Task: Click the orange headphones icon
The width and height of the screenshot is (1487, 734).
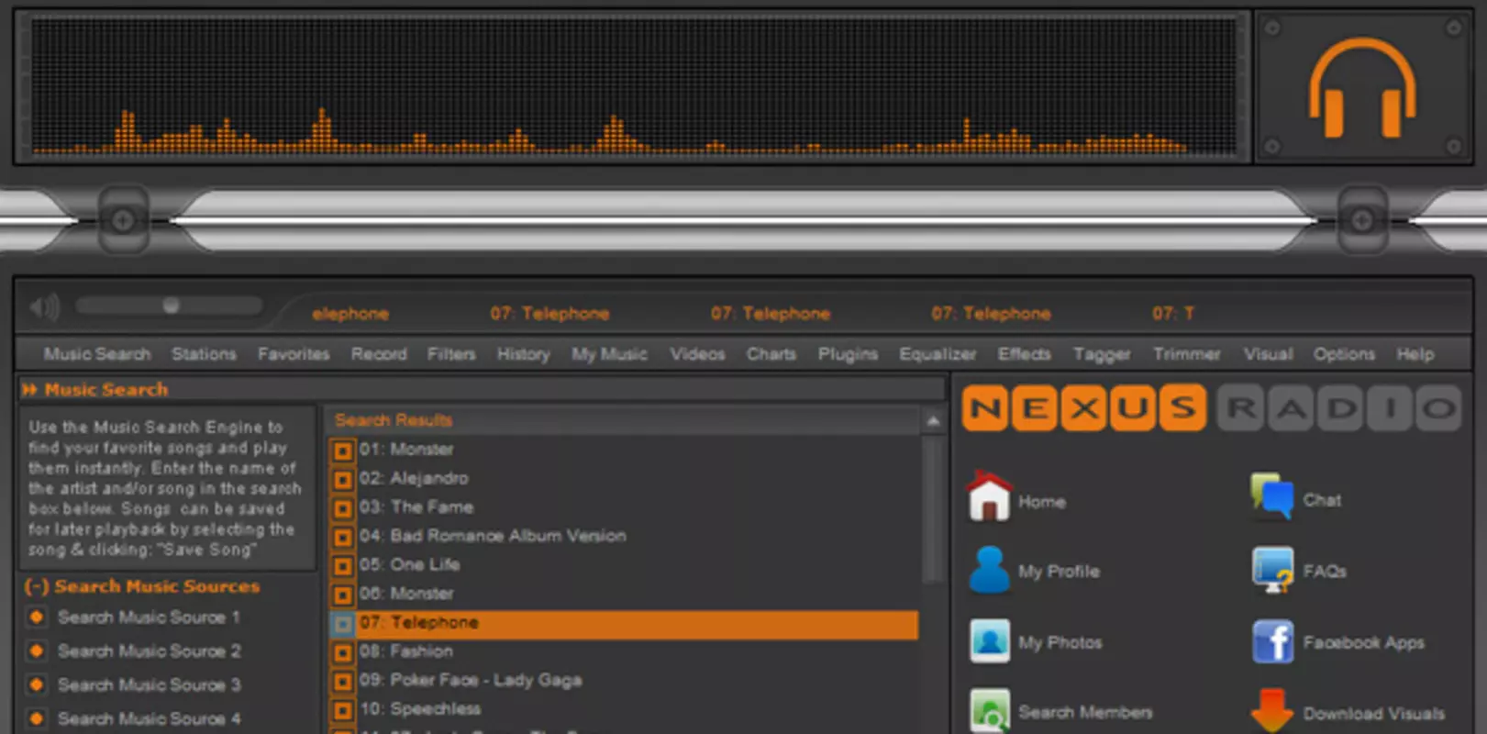Action: 1362,87
